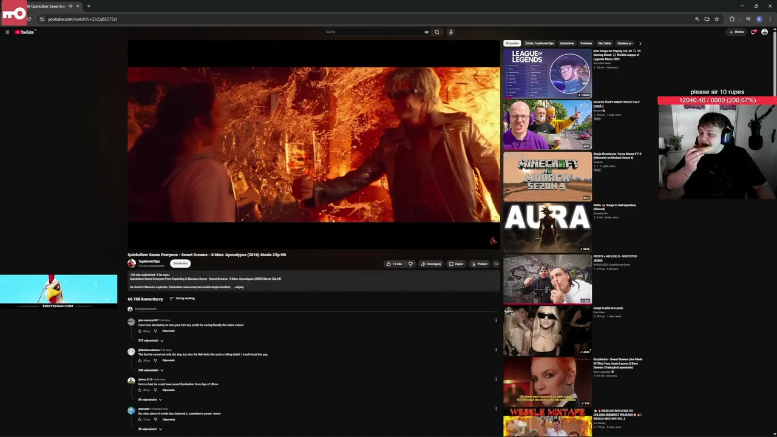777x437 pixels.
Task: Go to the YouTube home logo
Action: [25, 32]
